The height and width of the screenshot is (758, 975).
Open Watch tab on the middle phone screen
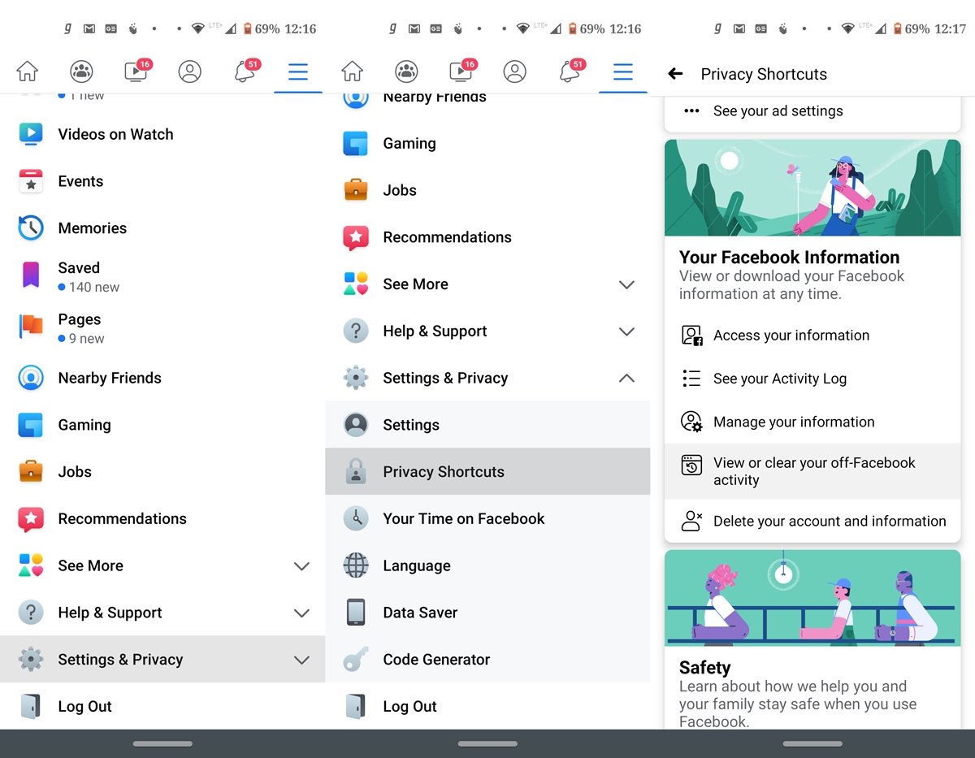tap(461, 71)
